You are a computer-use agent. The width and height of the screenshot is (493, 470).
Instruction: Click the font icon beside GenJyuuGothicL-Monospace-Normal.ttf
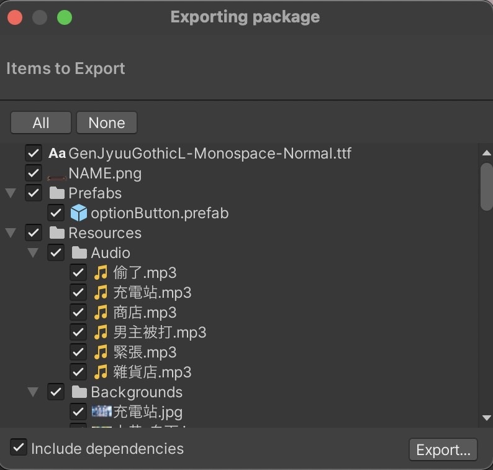[x=57, y=154]
